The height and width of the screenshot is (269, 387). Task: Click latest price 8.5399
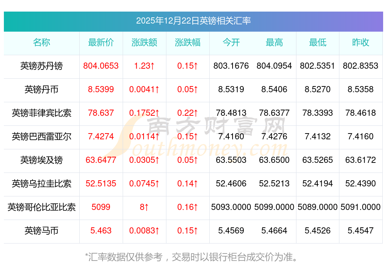[x=101, y=89]
